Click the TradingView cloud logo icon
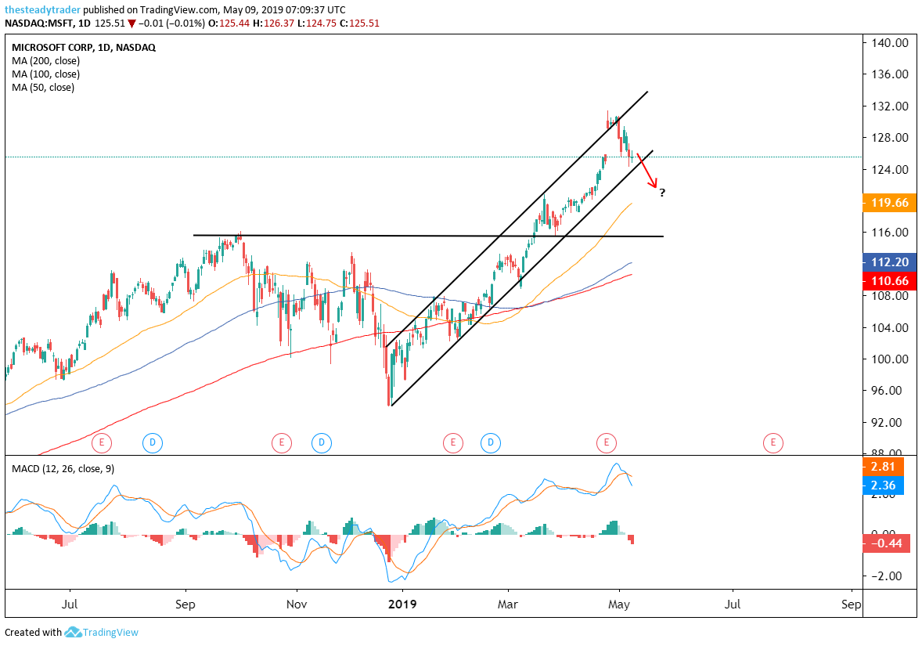 pyautogui.click(x=73, y=633)
